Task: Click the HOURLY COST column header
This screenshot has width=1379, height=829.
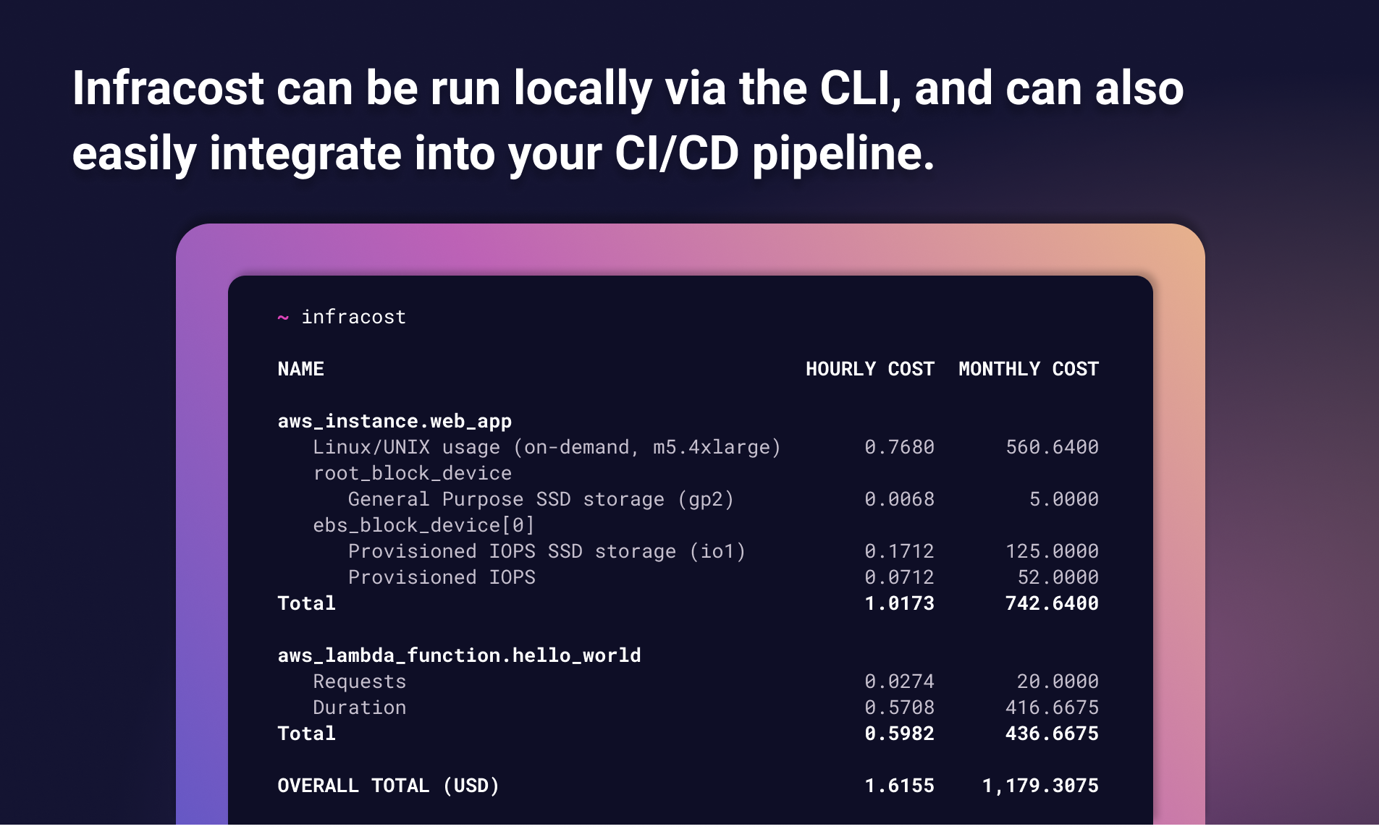Action: click(870, 369)
